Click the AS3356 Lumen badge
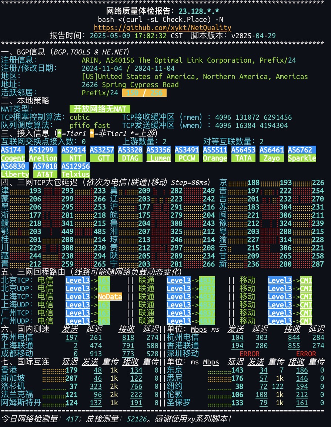 158,154
